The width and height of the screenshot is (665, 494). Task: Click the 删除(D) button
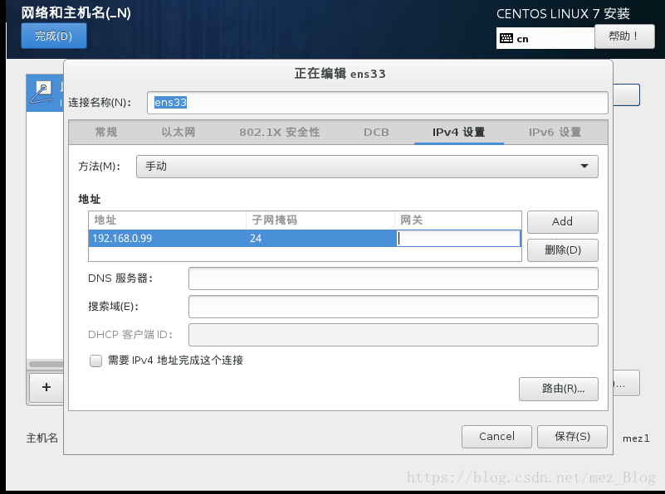click(562, 249)
